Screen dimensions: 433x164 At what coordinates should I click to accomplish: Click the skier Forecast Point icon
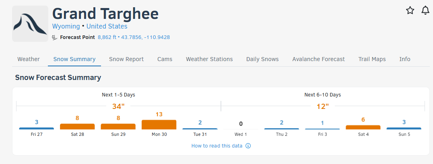pos(55,37)
